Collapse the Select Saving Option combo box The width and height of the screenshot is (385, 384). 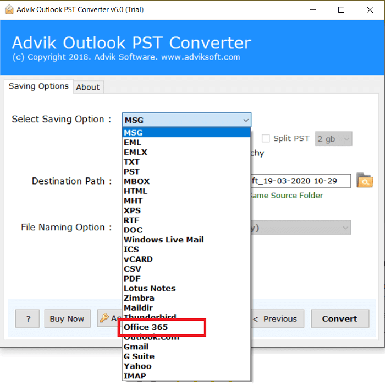(186, 120)
